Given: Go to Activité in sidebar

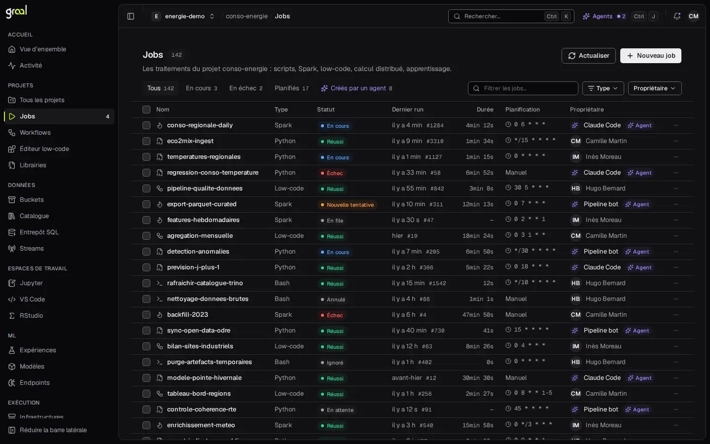Looking at the screenshot, I should pos(59,66).
